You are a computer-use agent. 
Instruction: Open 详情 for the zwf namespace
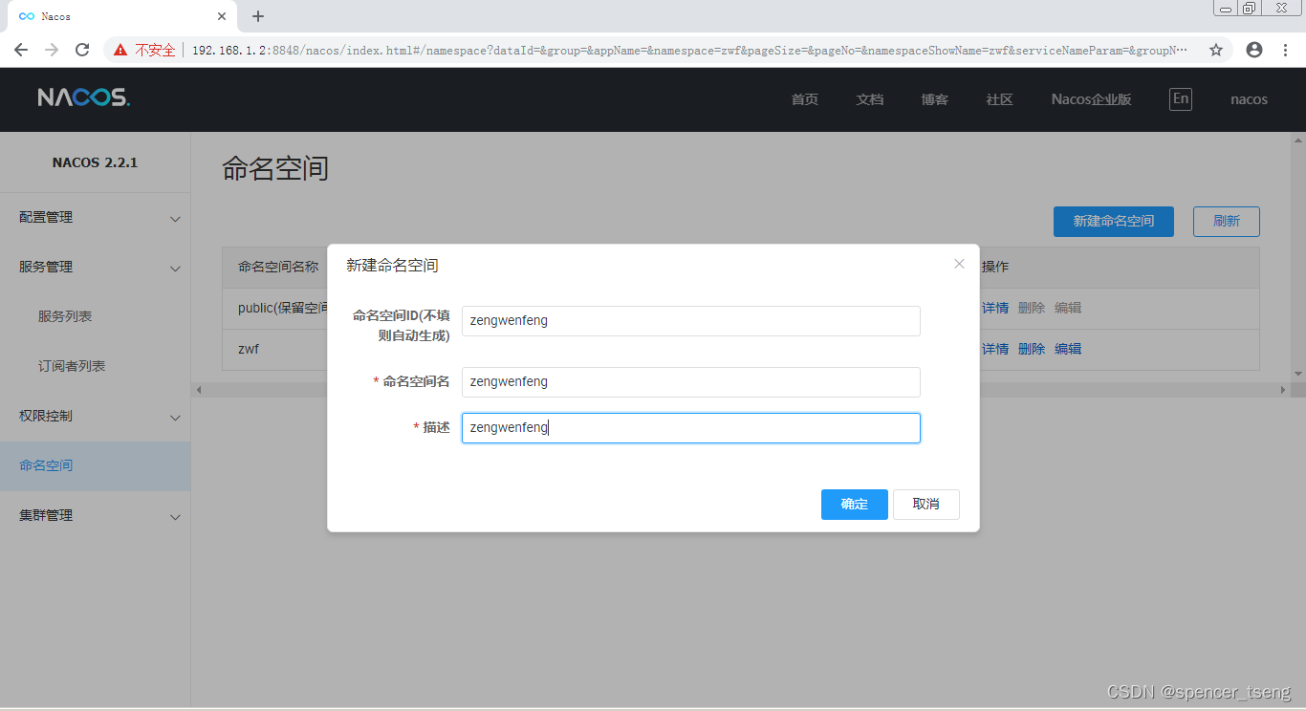994,348
